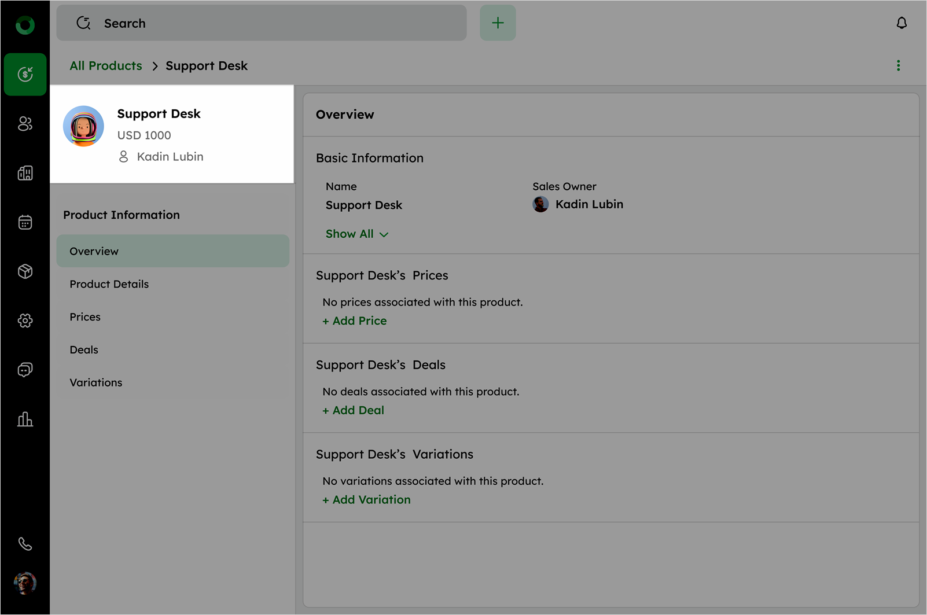This screenshot has height=615, width=927.
Task: Go back to All Products breadcrumb
Action: (106, 66)
